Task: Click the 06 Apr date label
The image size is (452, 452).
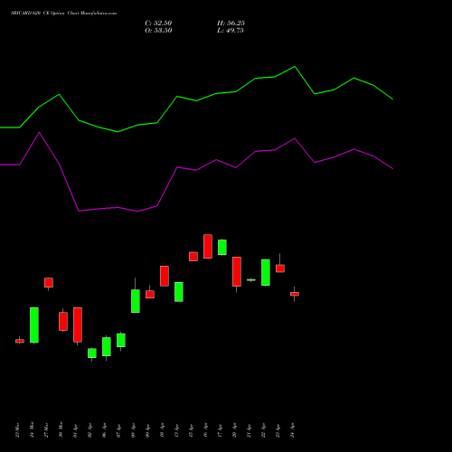Action: point(104,430)
